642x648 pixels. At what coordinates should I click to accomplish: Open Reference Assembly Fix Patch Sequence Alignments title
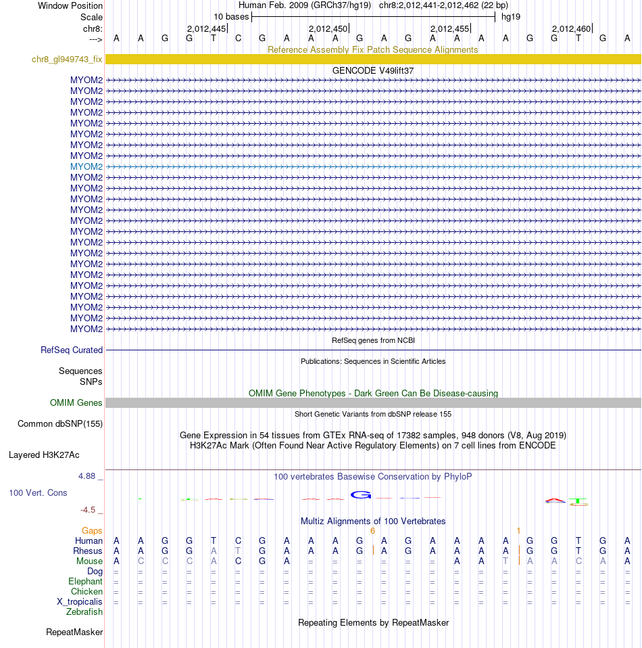[373, 49]
